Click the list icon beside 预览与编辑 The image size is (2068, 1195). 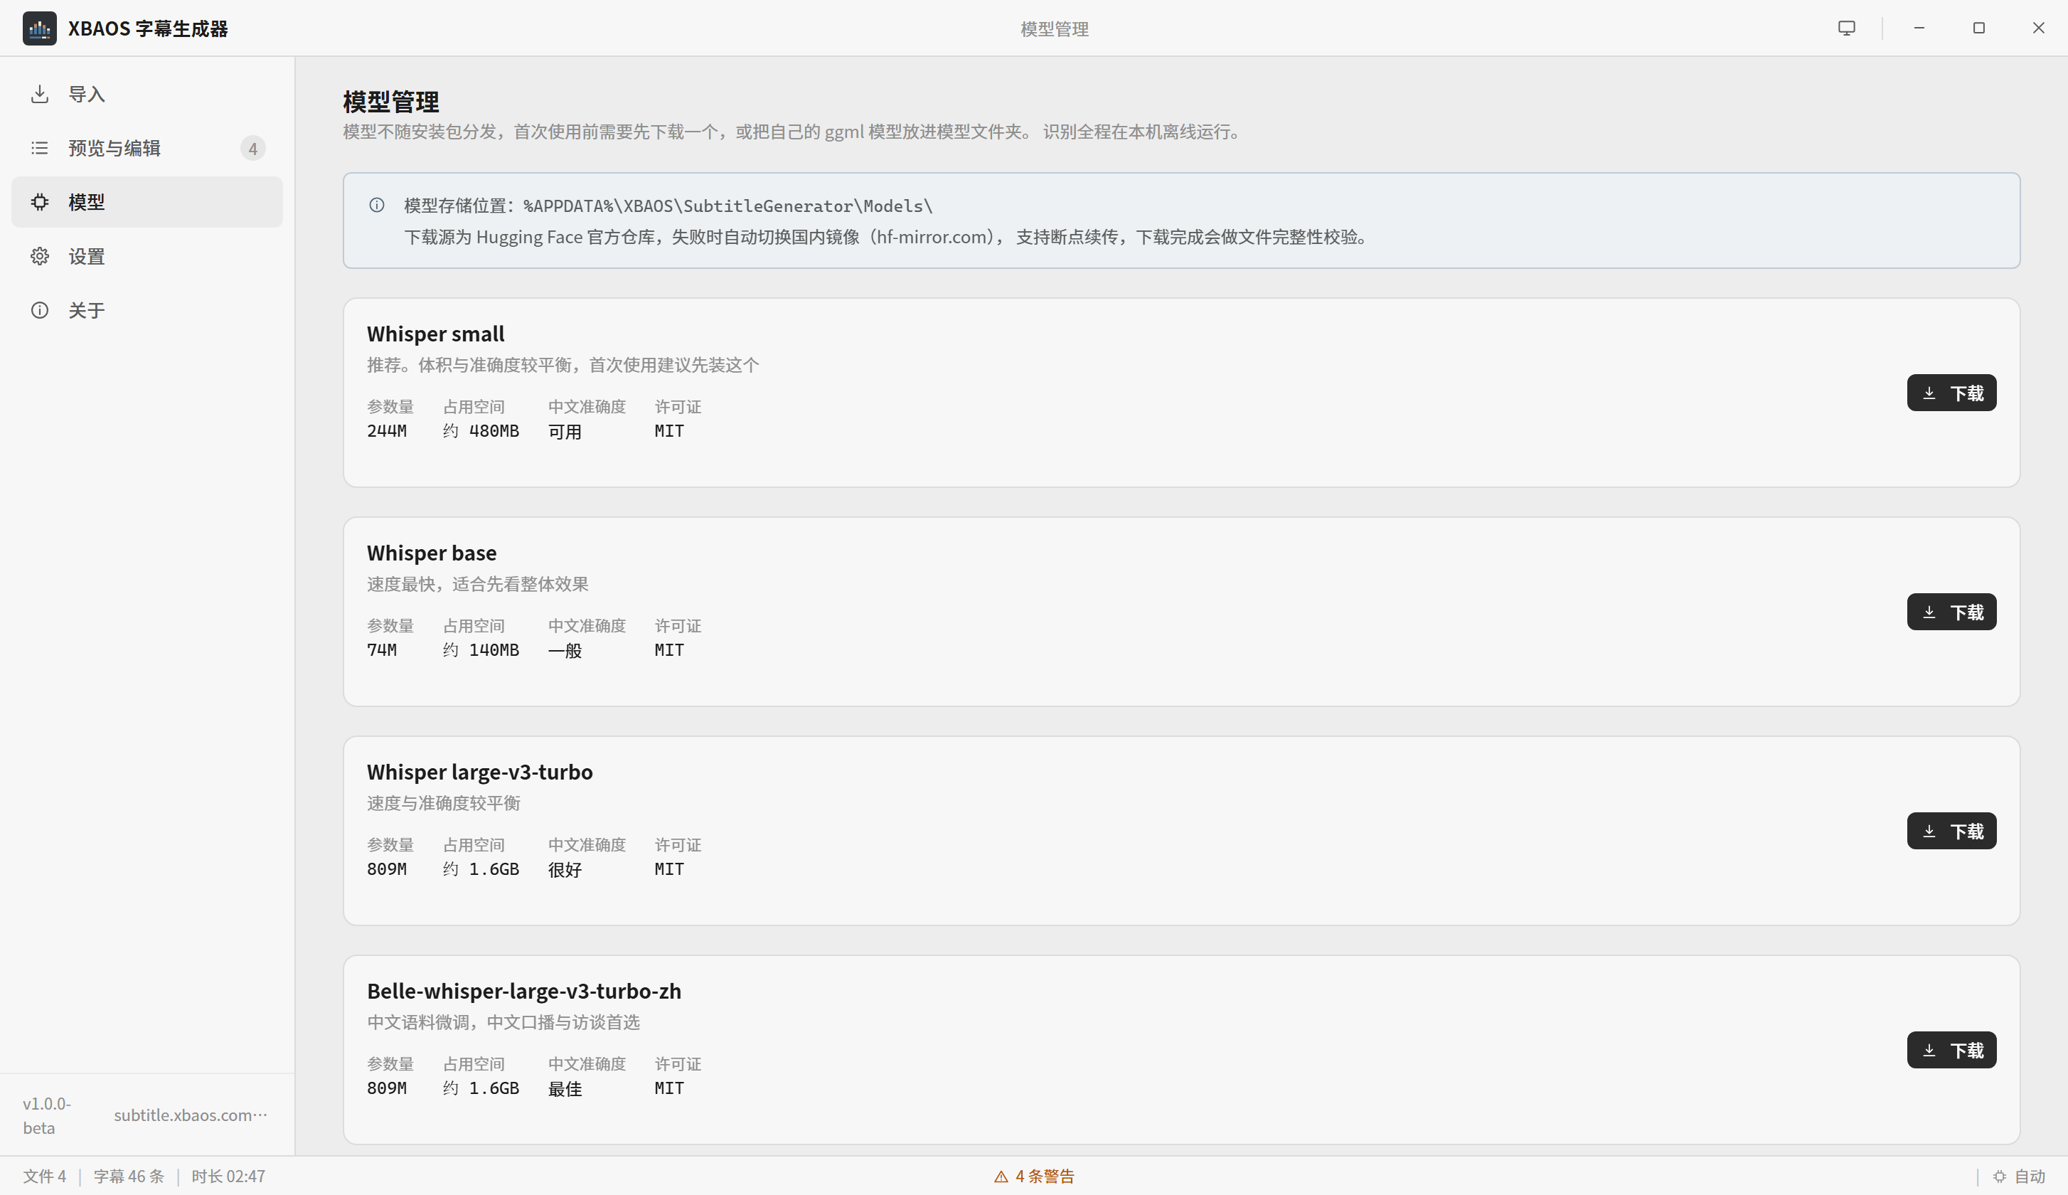(39, 148)
